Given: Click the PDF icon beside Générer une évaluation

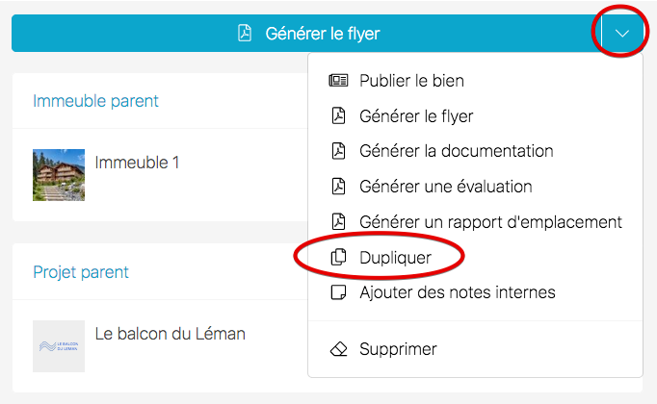Looking at the screenshot, I should pyautogui.click(x=337, y=187).
